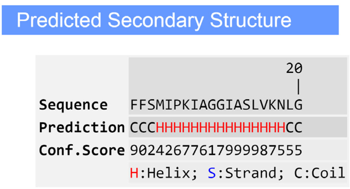
Task: Click the trailing CC coil in Prediction
Action: (x=294, y=128)
